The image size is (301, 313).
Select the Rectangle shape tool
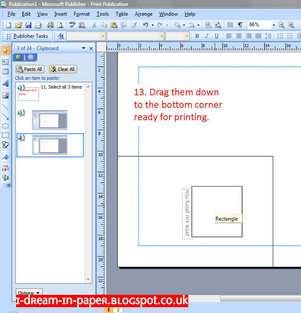5,135
